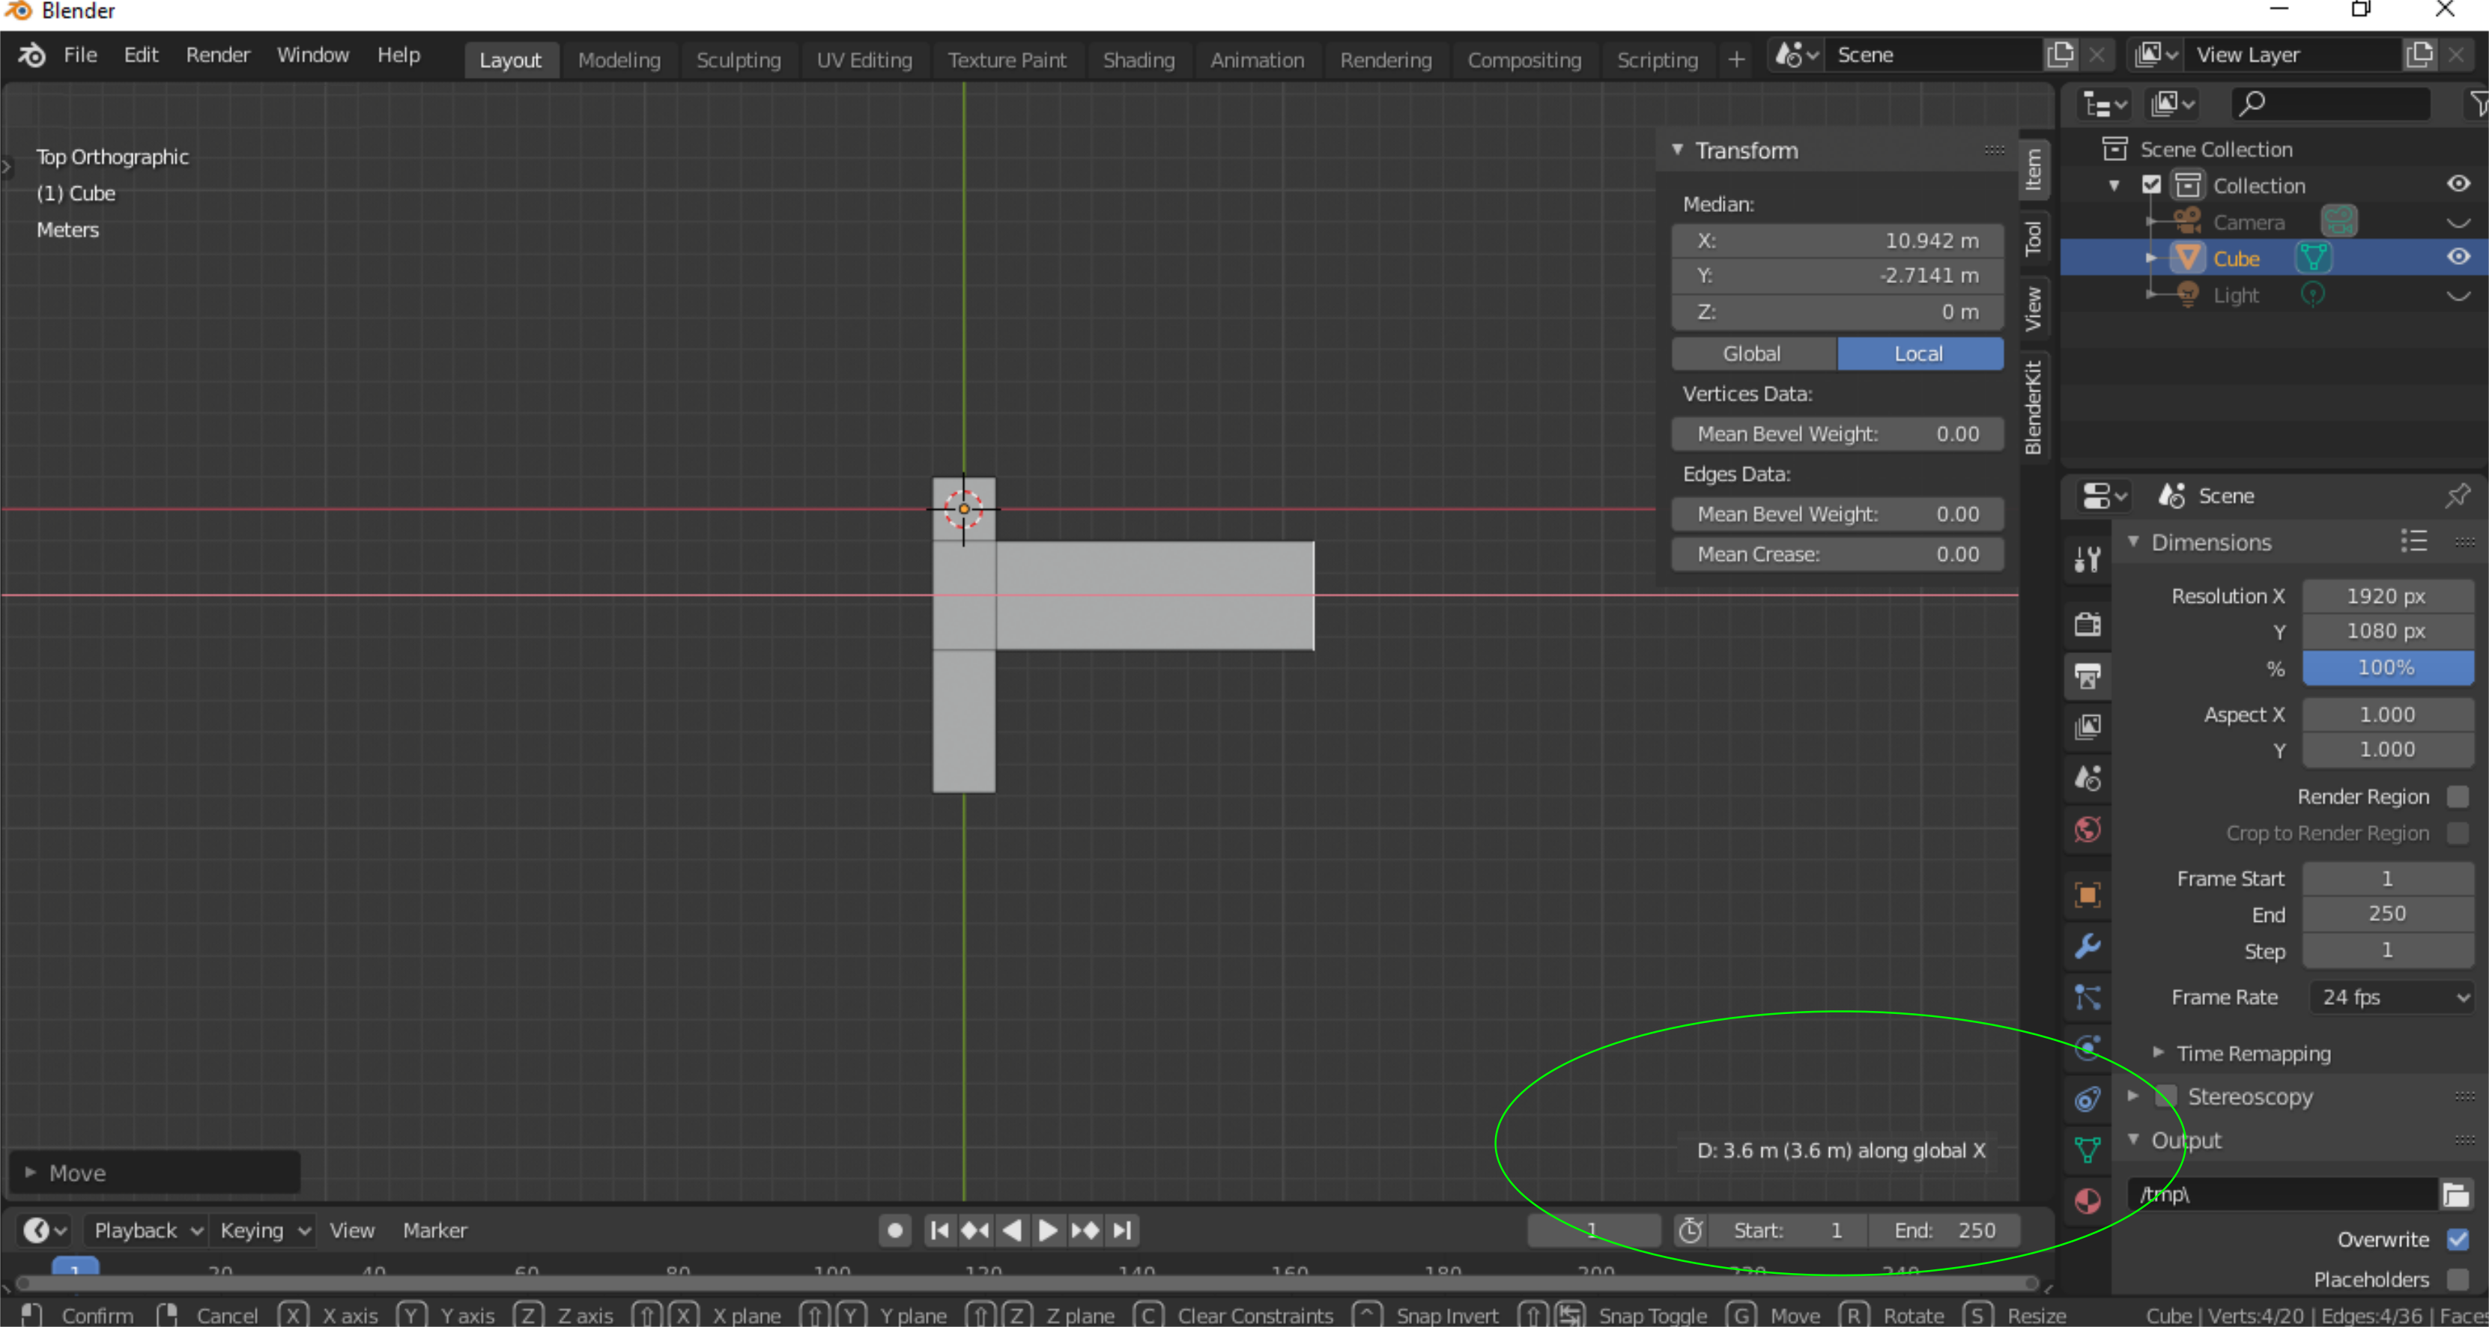Collapse the Transform panel
This screenshot has width=2489, height=1327.
pos(1677,150)
